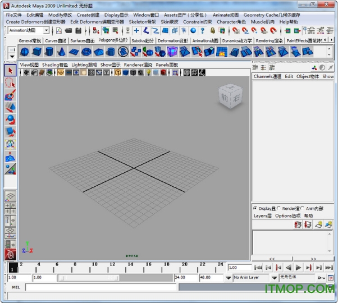Select the Anim layer radio button
The width and height of the screenshot is (338, 303).
(303, 208)
